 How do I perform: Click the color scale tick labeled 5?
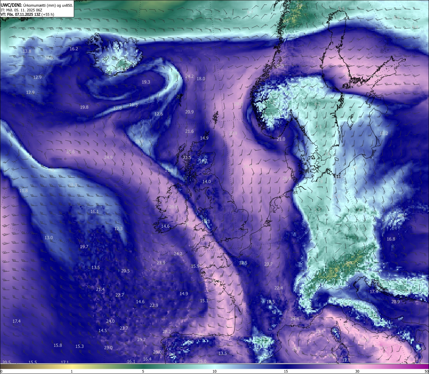143,371
